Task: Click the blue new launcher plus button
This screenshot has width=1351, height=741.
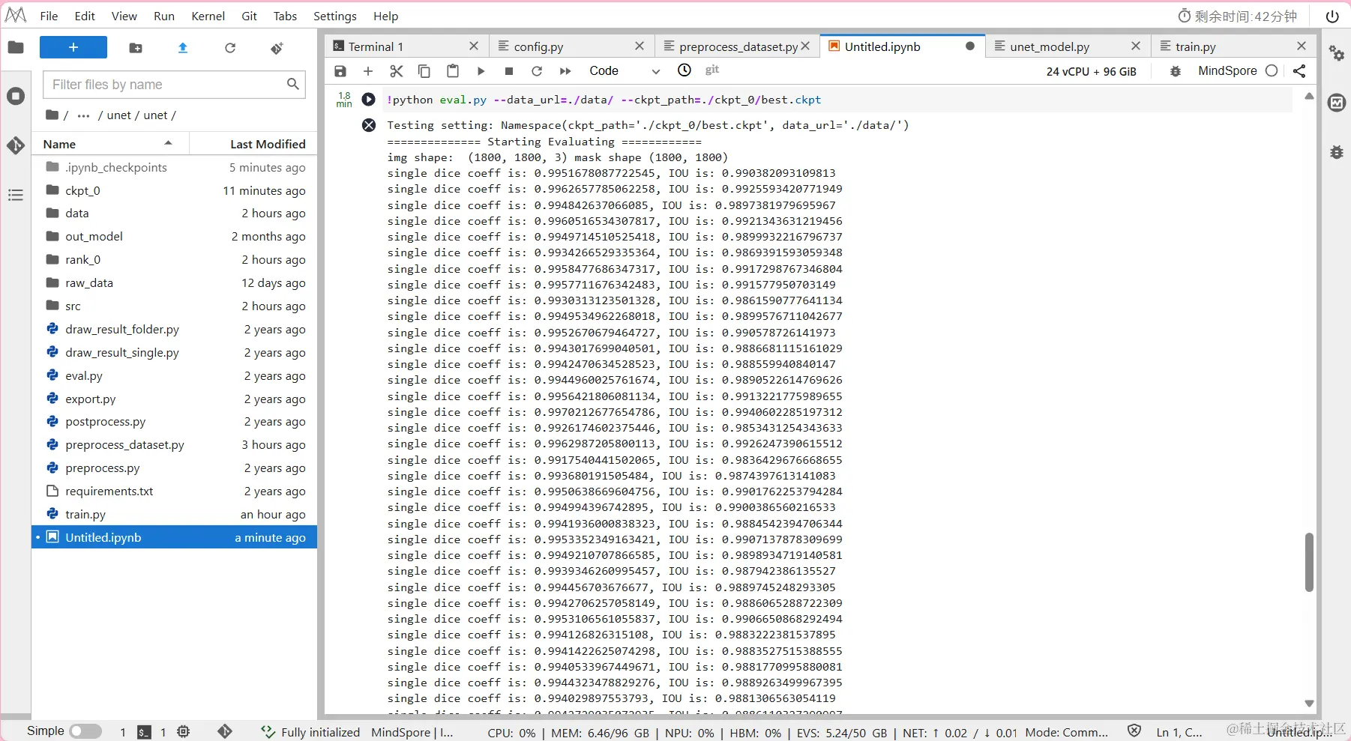Action: pyautogui.click(x=73, y=47)
